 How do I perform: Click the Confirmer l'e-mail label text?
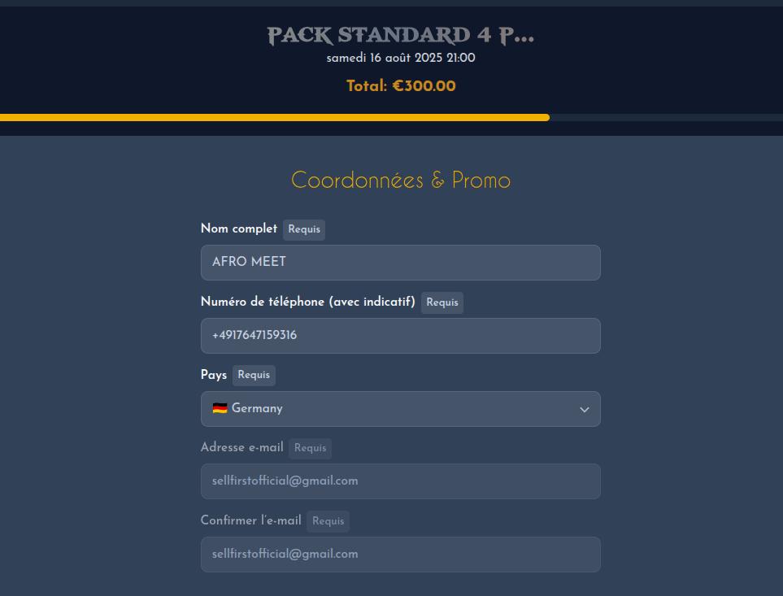click(250, 520)
